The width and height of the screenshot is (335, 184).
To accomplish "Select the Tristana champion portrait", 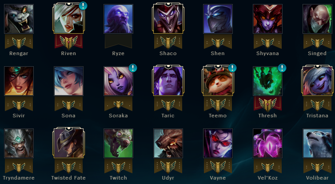I will (x=318, y=81).
